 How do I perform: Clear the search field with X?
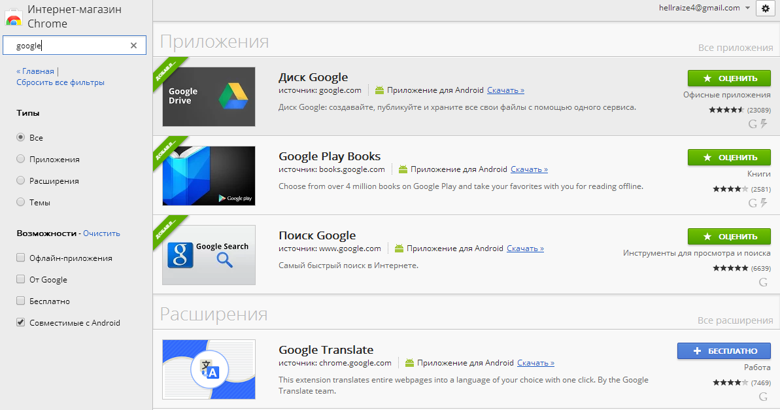click(133, 45)
